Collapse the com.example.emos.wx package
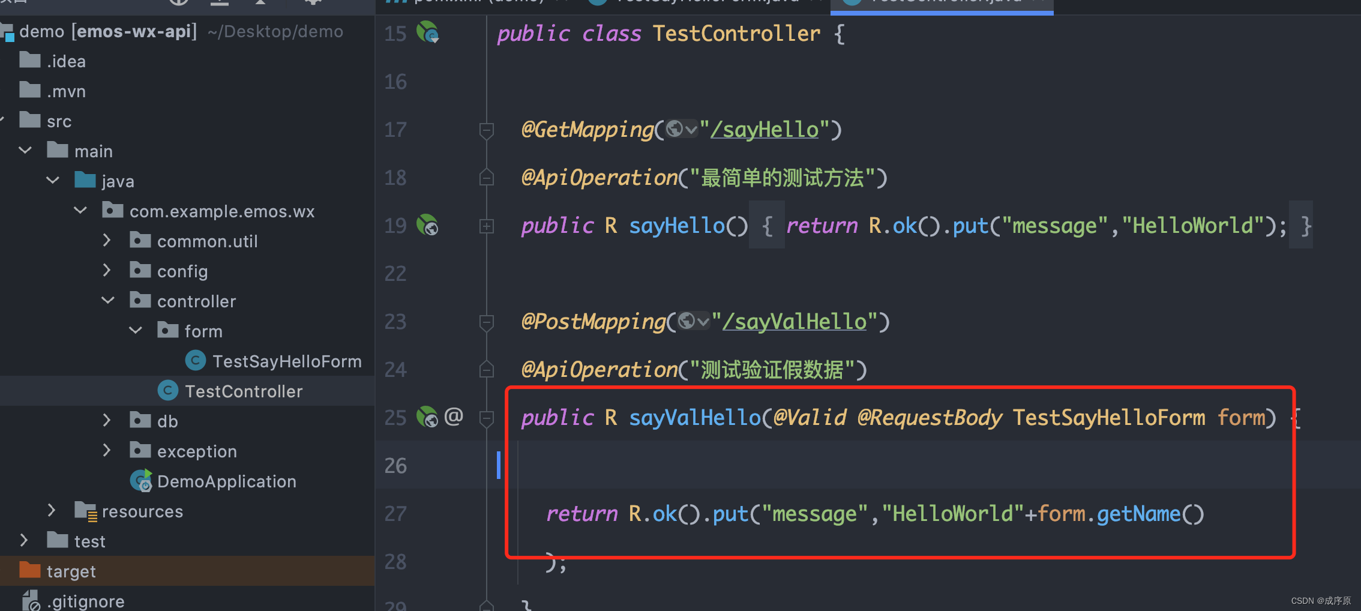 80,210
